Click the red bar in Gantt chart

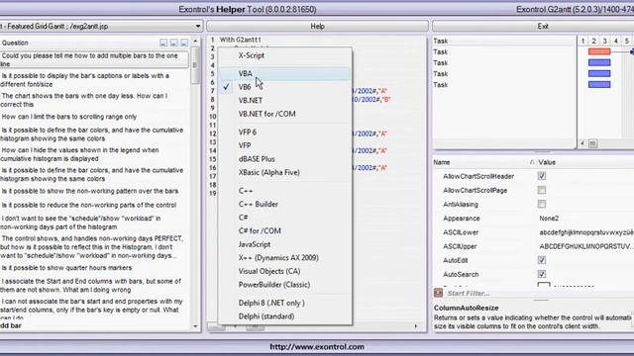(599, 51)
